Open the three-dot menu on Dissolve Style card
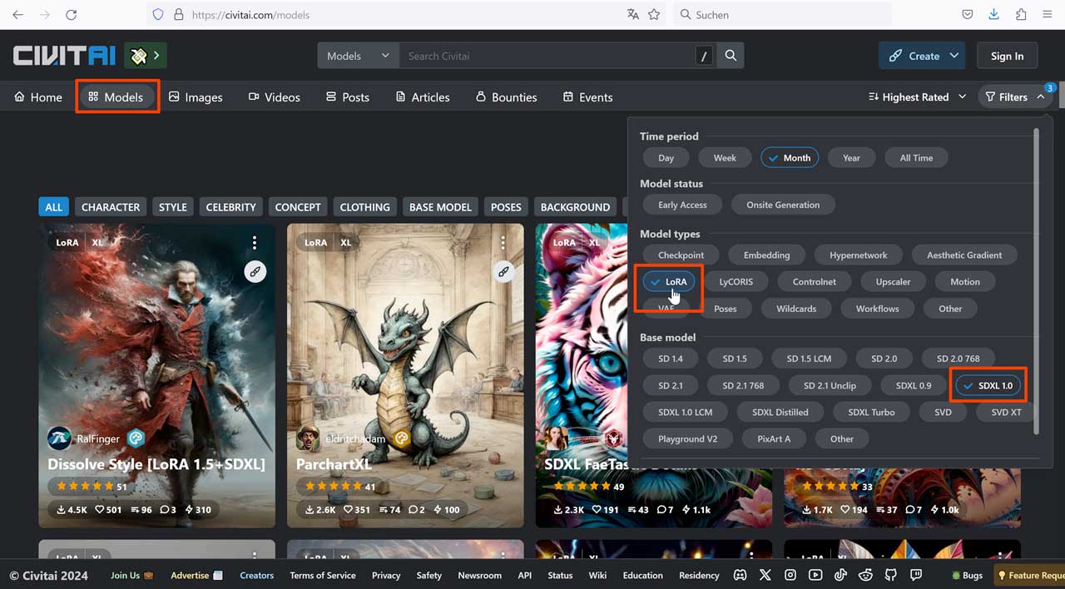This screenshot has height=589, width=1065. pos(255,243)
